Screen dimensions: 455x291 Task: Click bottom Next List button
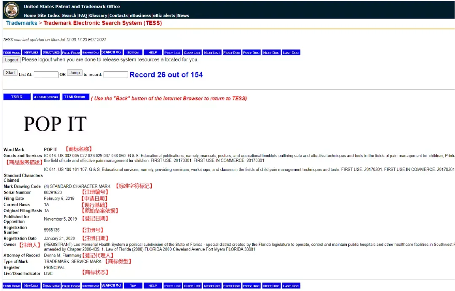(x=212, y=286)
